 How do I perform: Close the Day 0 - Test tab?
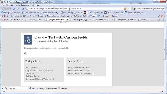tap(67, 20)
